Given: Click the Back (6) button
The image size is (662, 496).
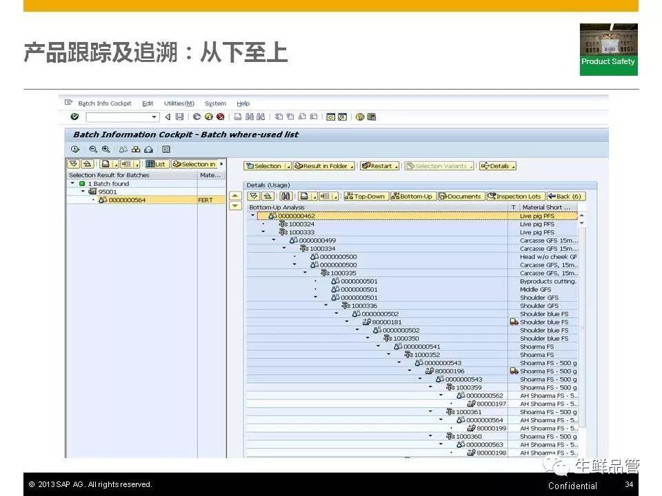Looking at the screenshot, I should [x=565, y=196].
